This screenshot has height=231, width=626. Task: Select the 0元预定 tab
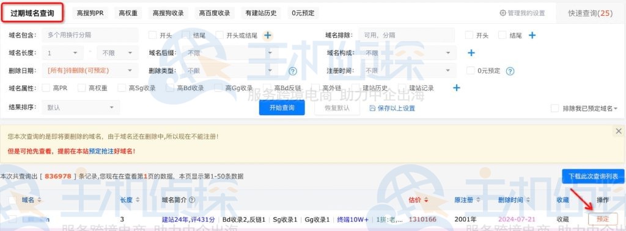point(303,13)
